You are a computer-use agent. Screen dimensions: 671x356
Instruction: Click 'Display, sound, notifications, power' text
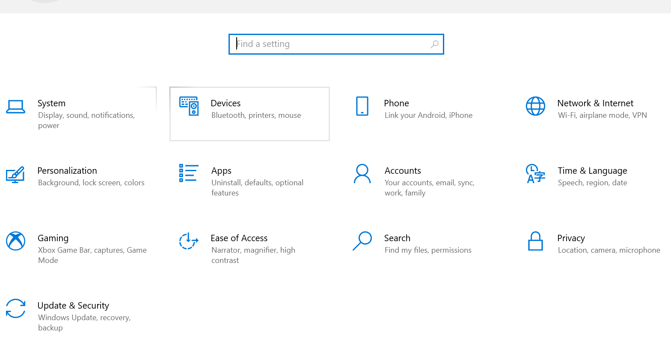click(x=86, y=120)
